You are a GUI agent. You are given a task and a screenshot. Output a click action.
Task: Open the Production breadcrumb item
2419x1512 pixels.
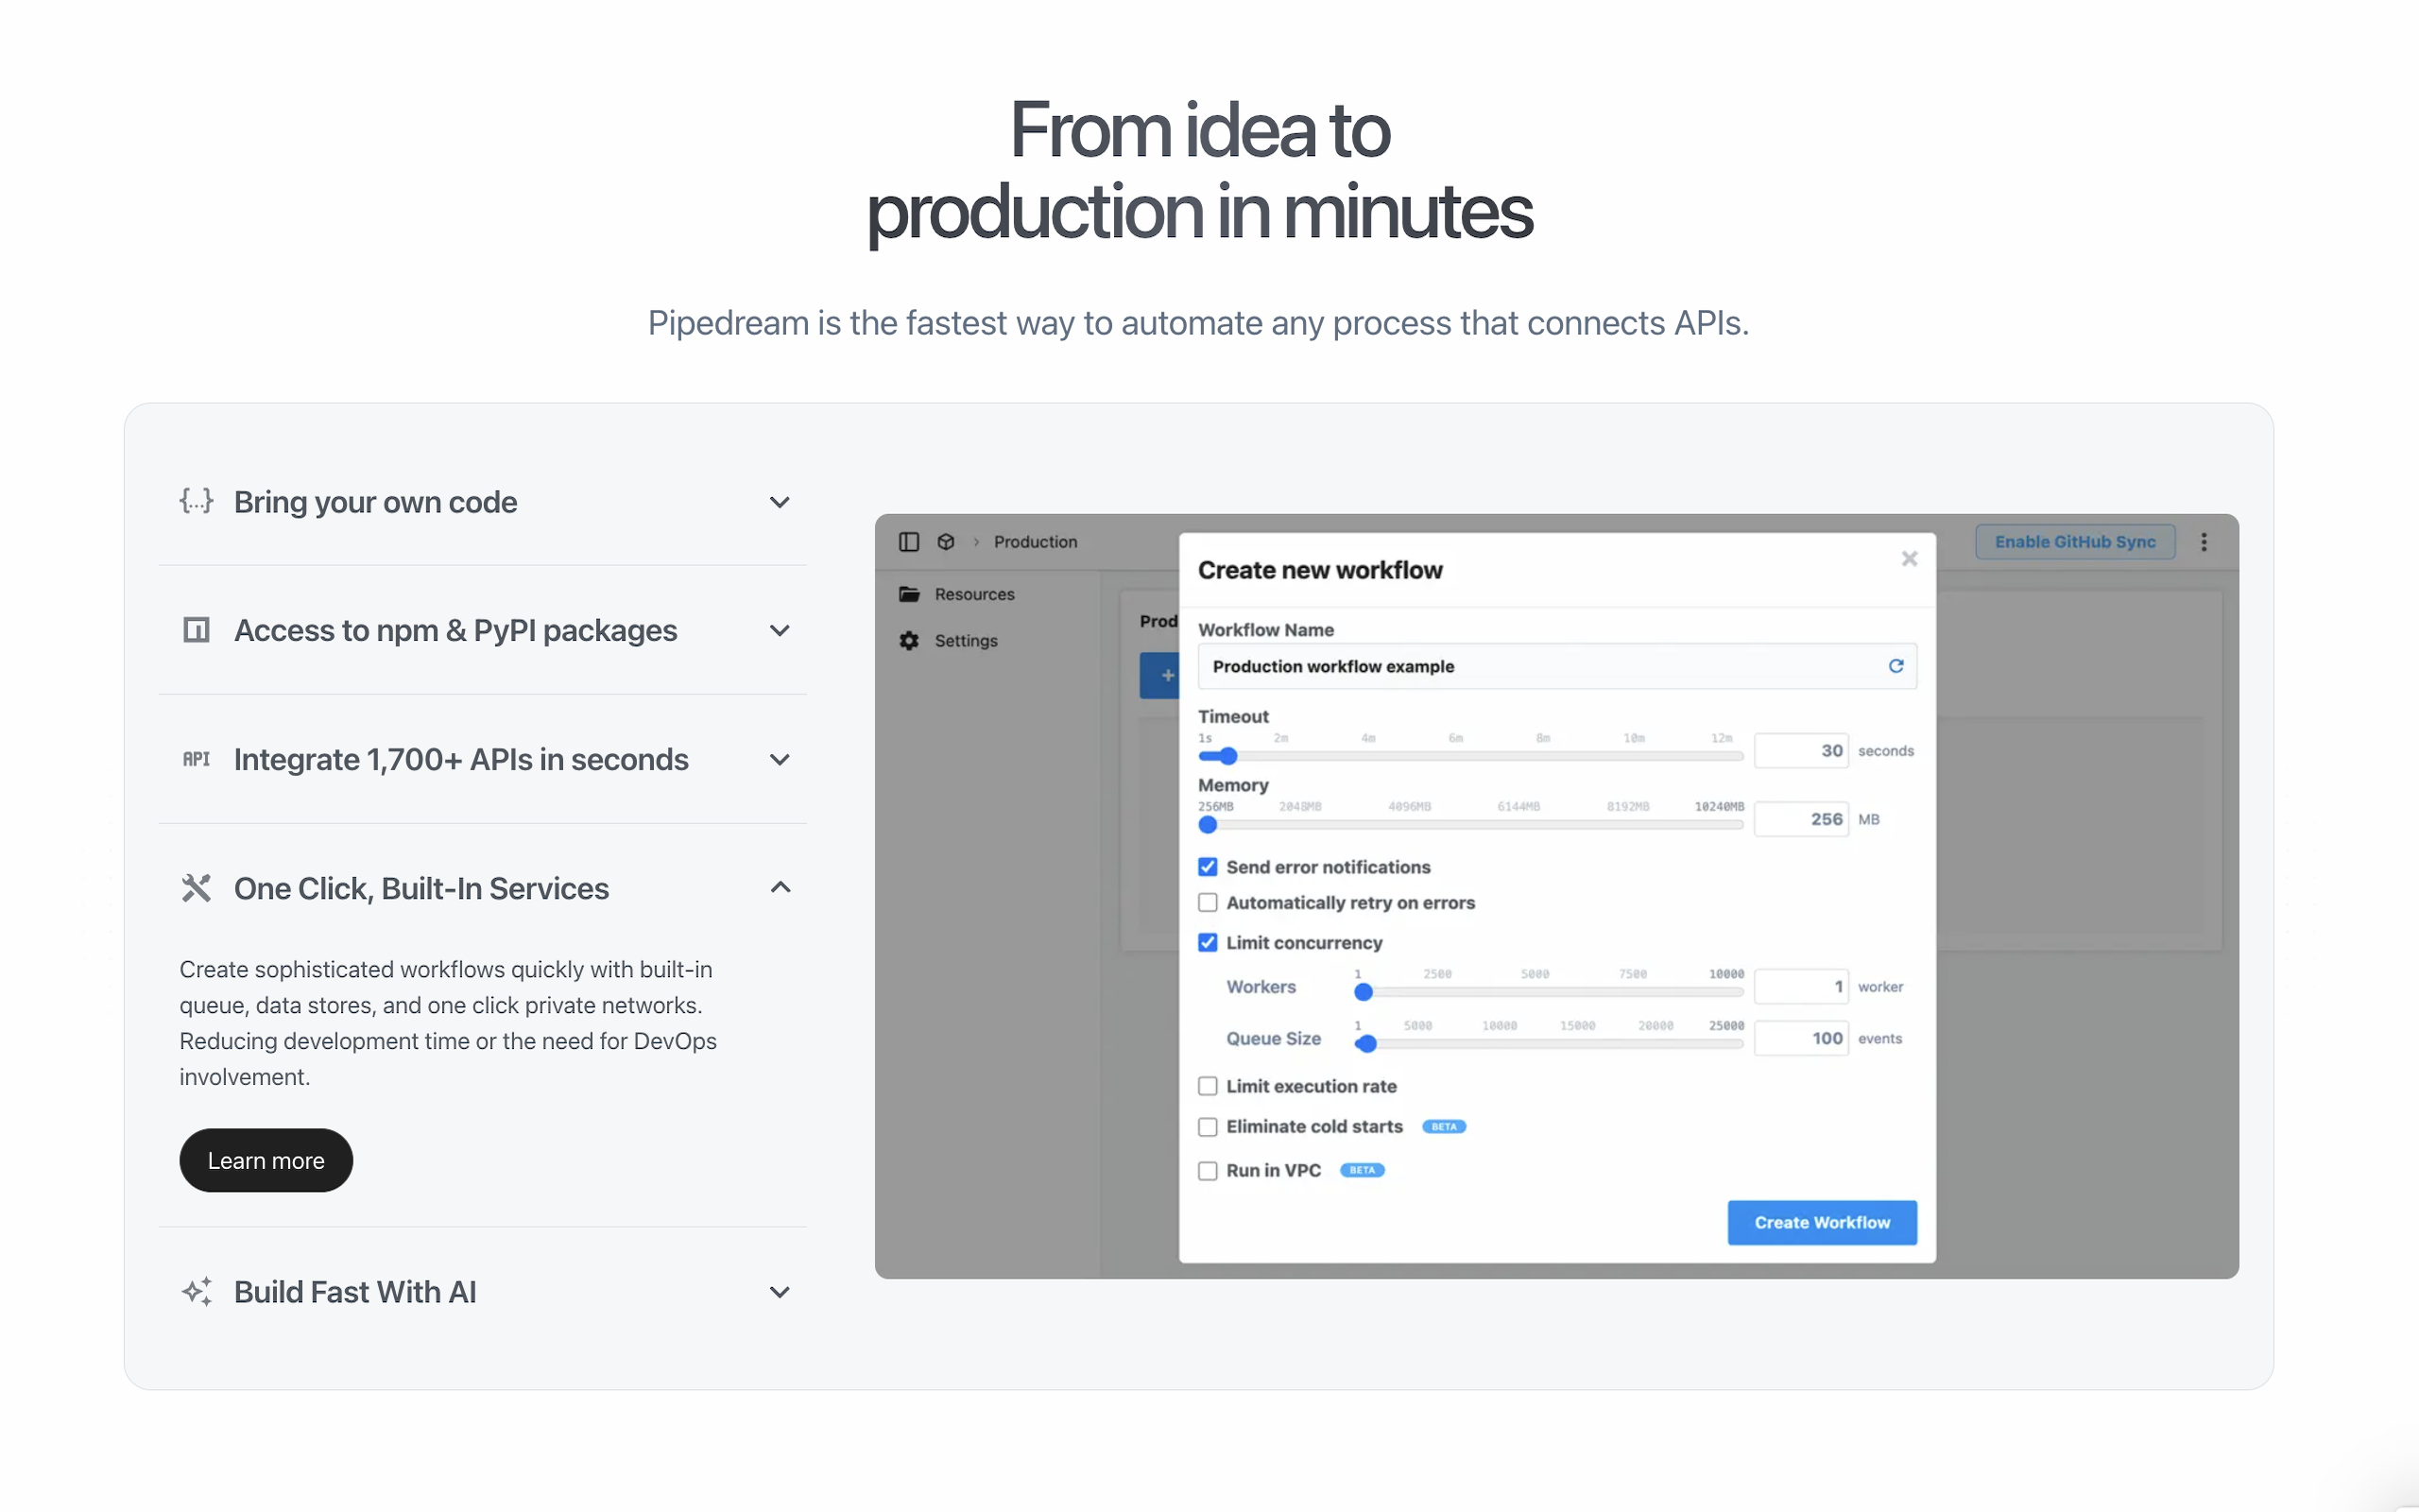click(x=1036, y=541)
